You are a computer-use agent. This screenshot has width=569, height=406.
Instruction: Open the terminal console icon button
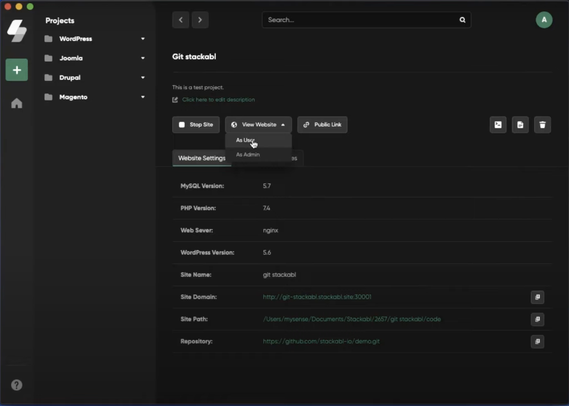tap(498, 125)
